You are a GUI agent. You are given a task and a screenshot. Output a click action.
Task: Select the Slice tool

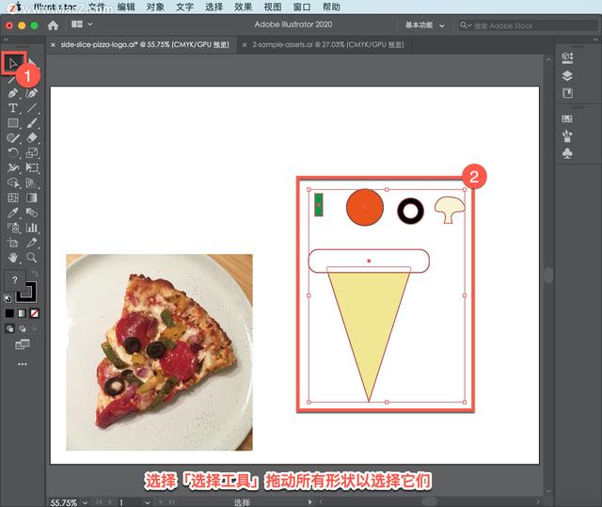(x=32, y=243)
